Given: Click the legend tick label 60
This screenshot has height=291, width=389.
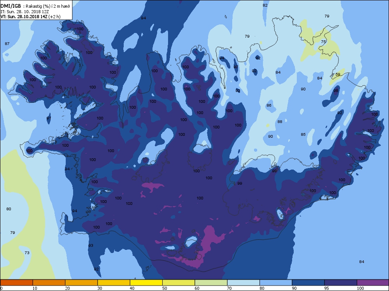Looking at the screenshot, I should pos(197,288).
